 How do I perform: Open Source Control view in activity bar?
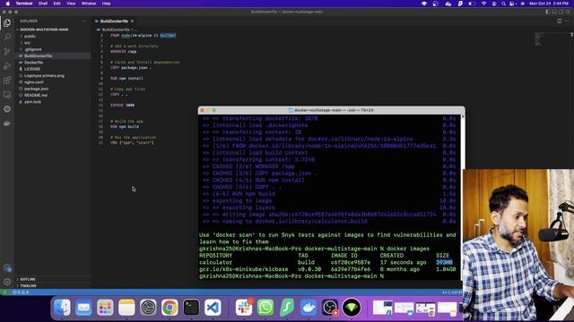pos(7,52)
